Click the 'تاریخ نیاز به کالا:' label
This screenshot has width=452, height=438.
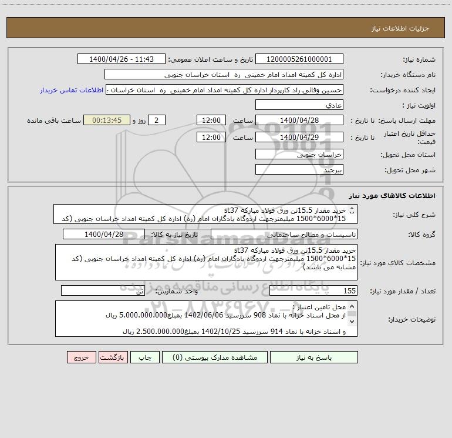pos(174,235)
